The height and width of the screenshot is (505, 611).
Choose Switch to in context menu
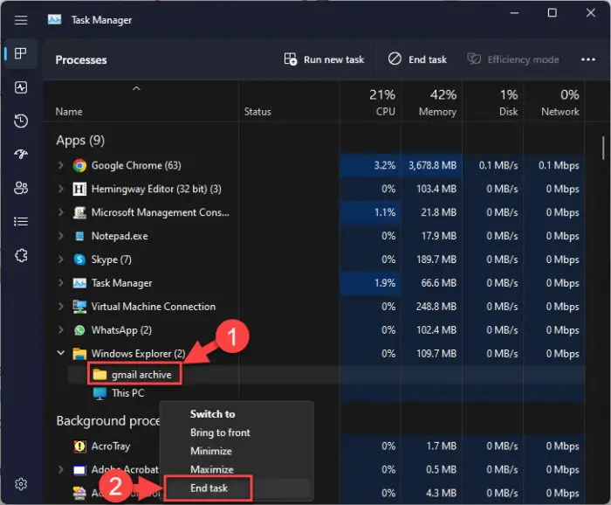212,414
